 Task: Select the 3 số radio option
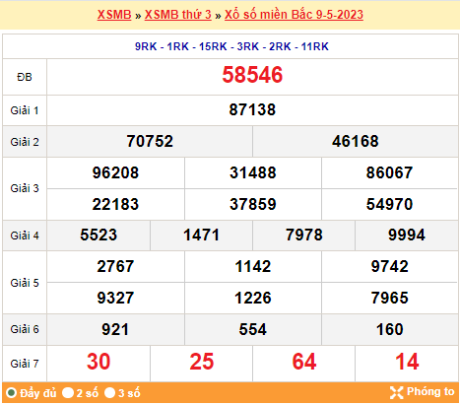[x=109, y=393]
